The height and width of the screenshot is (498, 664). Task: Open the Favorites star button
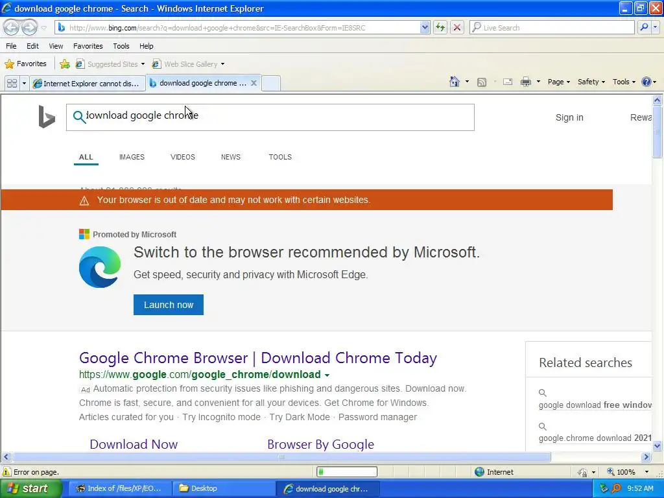click(25, 64)
